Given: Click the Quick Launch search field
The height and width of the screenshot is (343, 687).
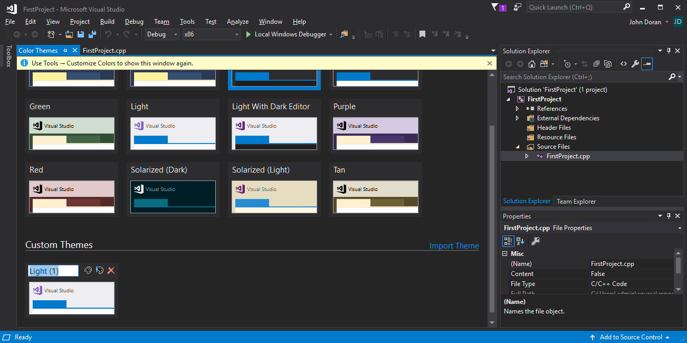Looking at the screenshot, I should pyautogui.click(x=574, y=7).
